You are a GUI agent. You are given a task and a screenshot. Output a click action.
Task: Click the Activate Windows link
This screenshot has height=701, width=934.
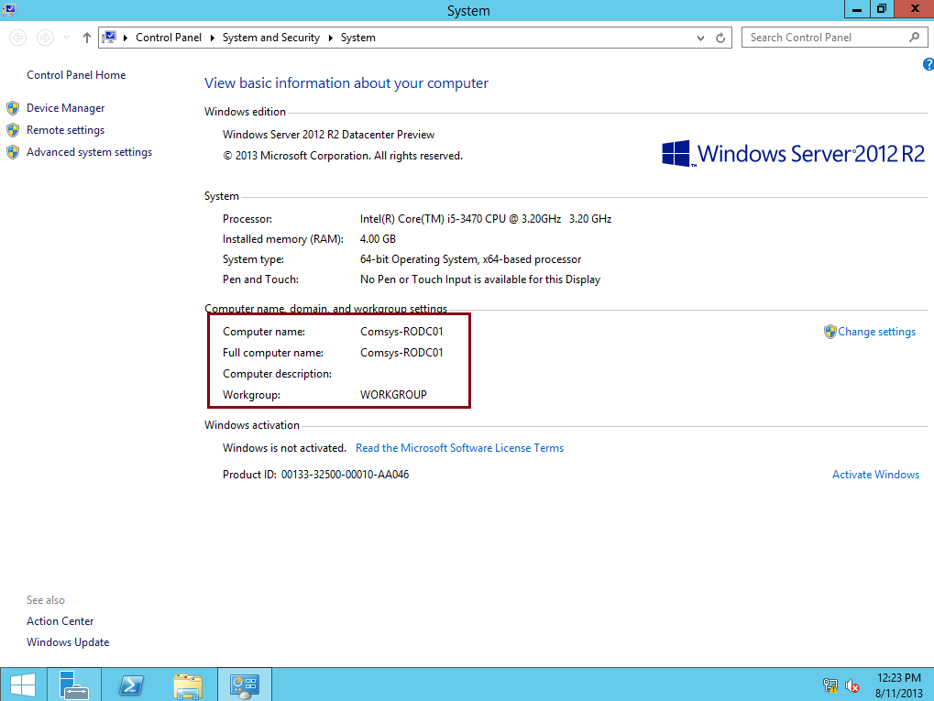point(874,474)
